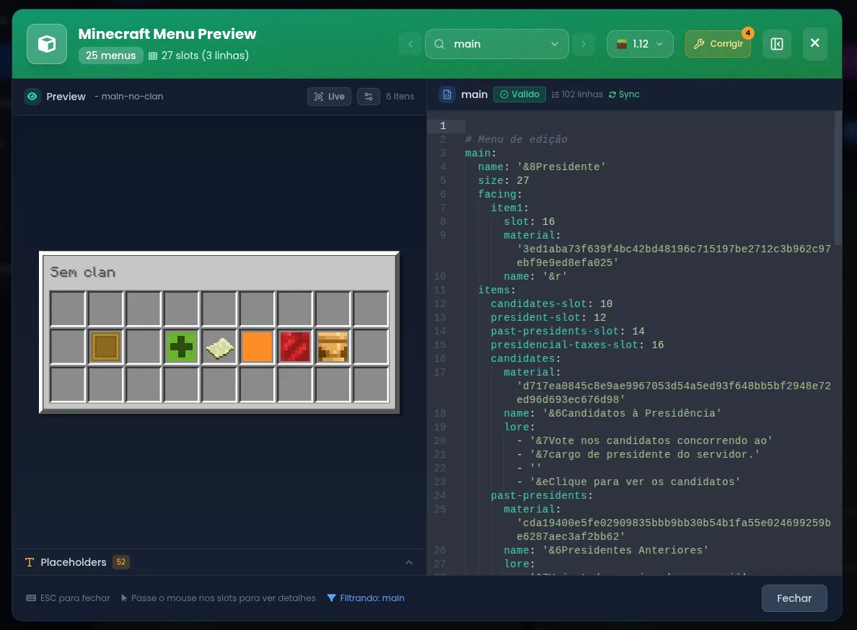The image size is (857, 630).
Task: Click the '6 itens' count label
Action: point(400,97)
